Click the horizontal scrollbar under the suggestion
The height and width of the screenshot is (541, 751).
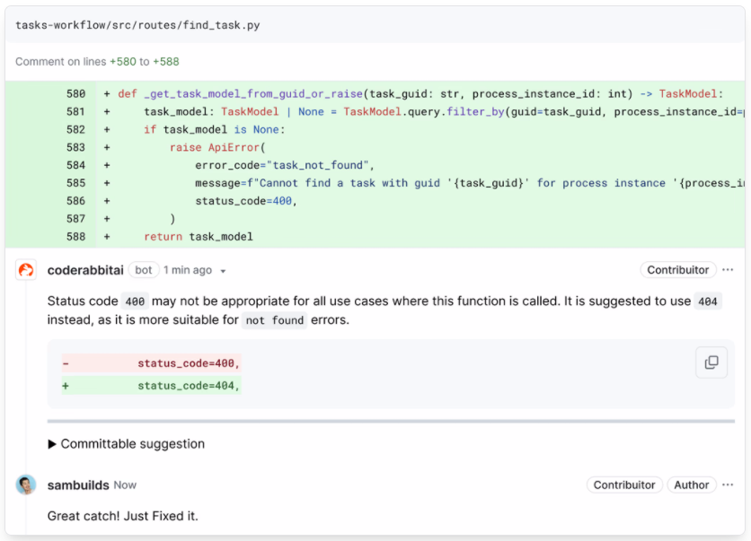391,422
